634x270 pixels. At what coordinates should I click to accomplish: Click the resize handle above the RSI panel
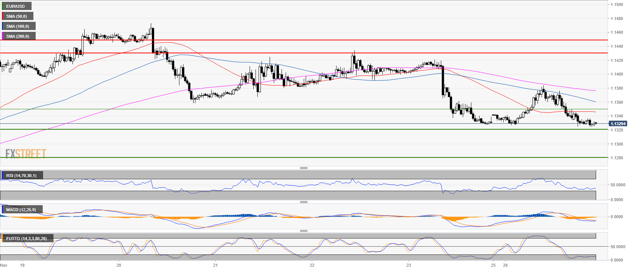pos(303,168)
